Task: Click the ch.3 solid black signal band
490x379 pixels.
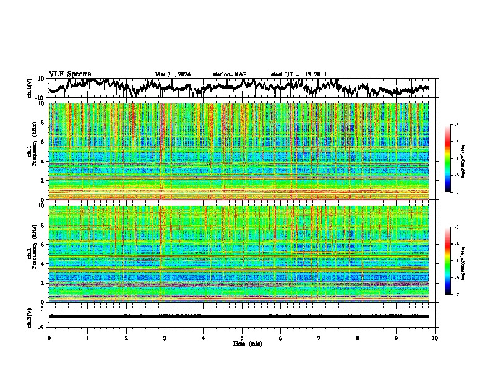Action: (x=238, y=316)
